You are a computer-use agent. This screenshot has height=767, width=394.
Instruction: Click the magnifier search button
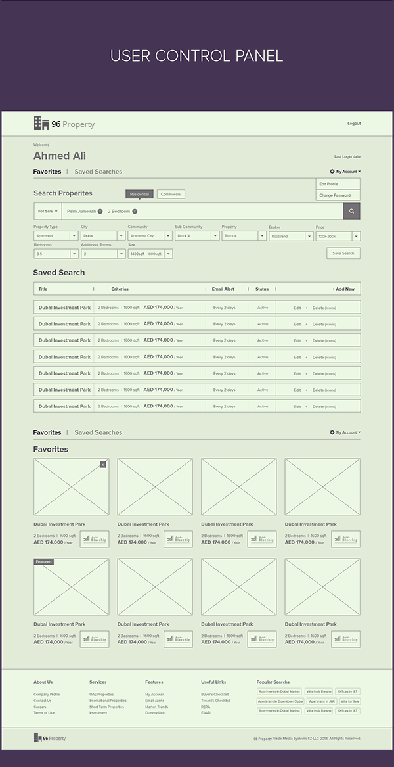(351, 211)
